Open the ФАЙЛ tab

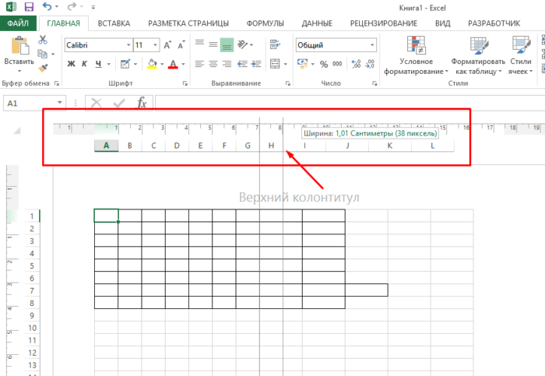coord(18,23)
